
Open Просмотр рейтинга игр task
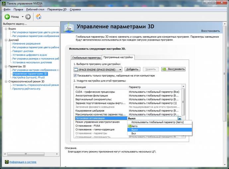26,89
